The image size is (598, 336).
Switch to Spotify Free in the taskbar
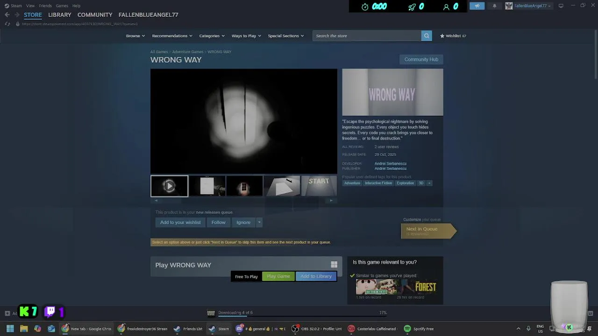[x=419, y=329]
